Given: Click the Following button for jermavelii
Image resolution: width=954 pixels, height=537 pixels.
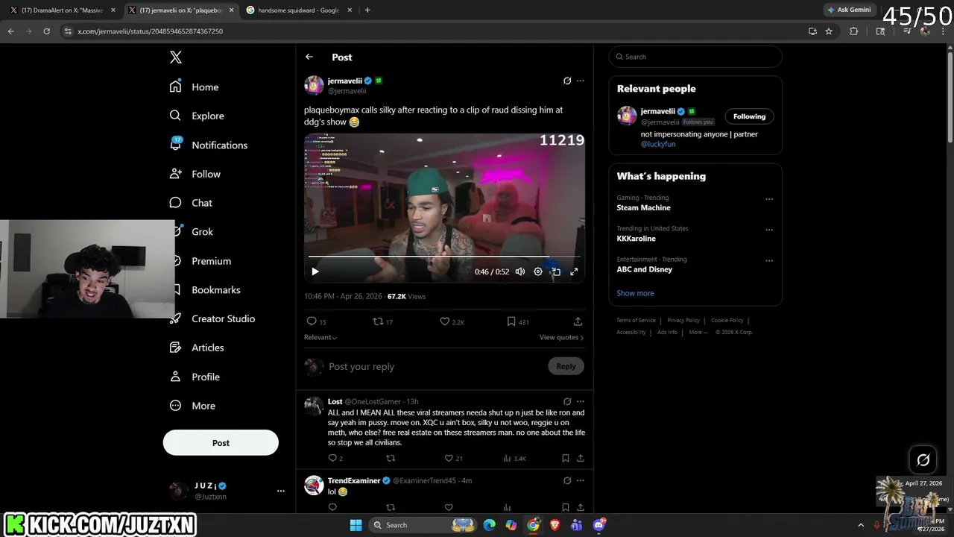Looking at the screenshot, I should pyautogui.click(x=749, y=116).
